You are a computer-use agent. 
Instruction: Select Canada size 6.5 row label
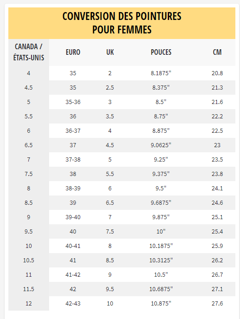click(x=29, y=145)
